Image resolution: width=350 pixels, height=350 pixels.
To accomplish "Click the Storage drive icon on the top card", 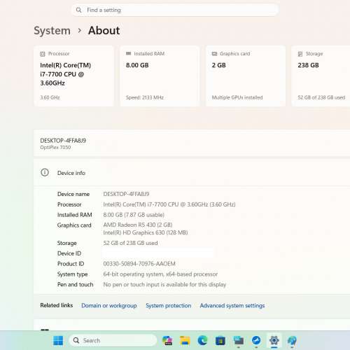I will [x=300, y=54].
